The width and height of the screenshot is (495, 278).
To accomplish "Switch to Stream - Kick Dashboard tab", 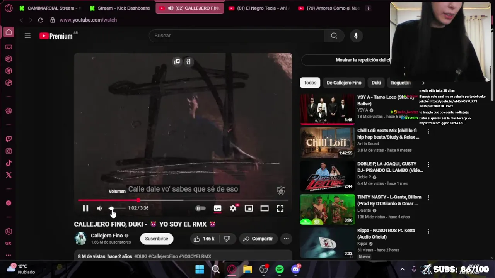I will pyautogui.click(x=120, y=8).
